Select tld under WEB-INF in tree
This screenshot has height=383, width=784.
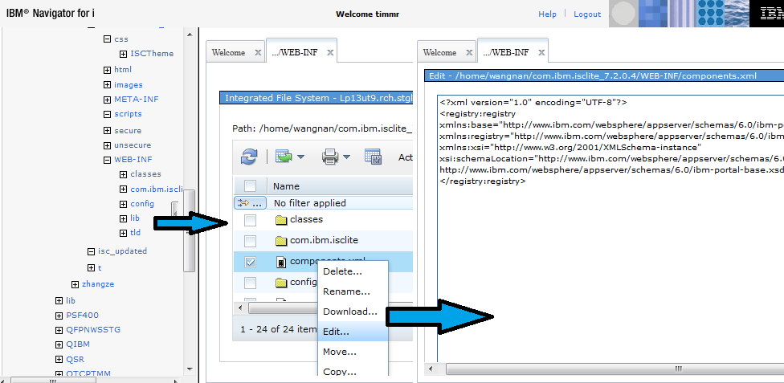coord(135,233)
